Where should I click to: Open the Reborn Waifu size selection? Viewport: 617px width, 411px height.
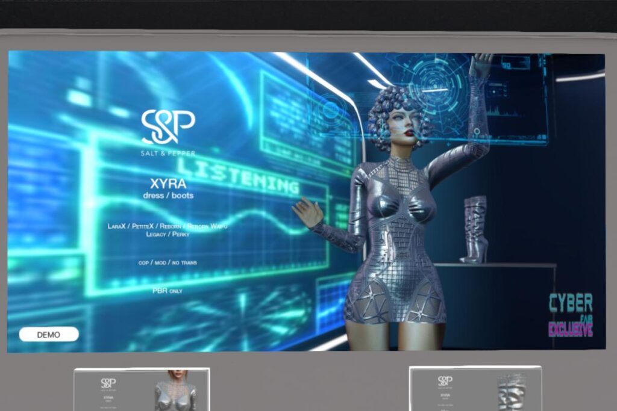click(207, 227)
